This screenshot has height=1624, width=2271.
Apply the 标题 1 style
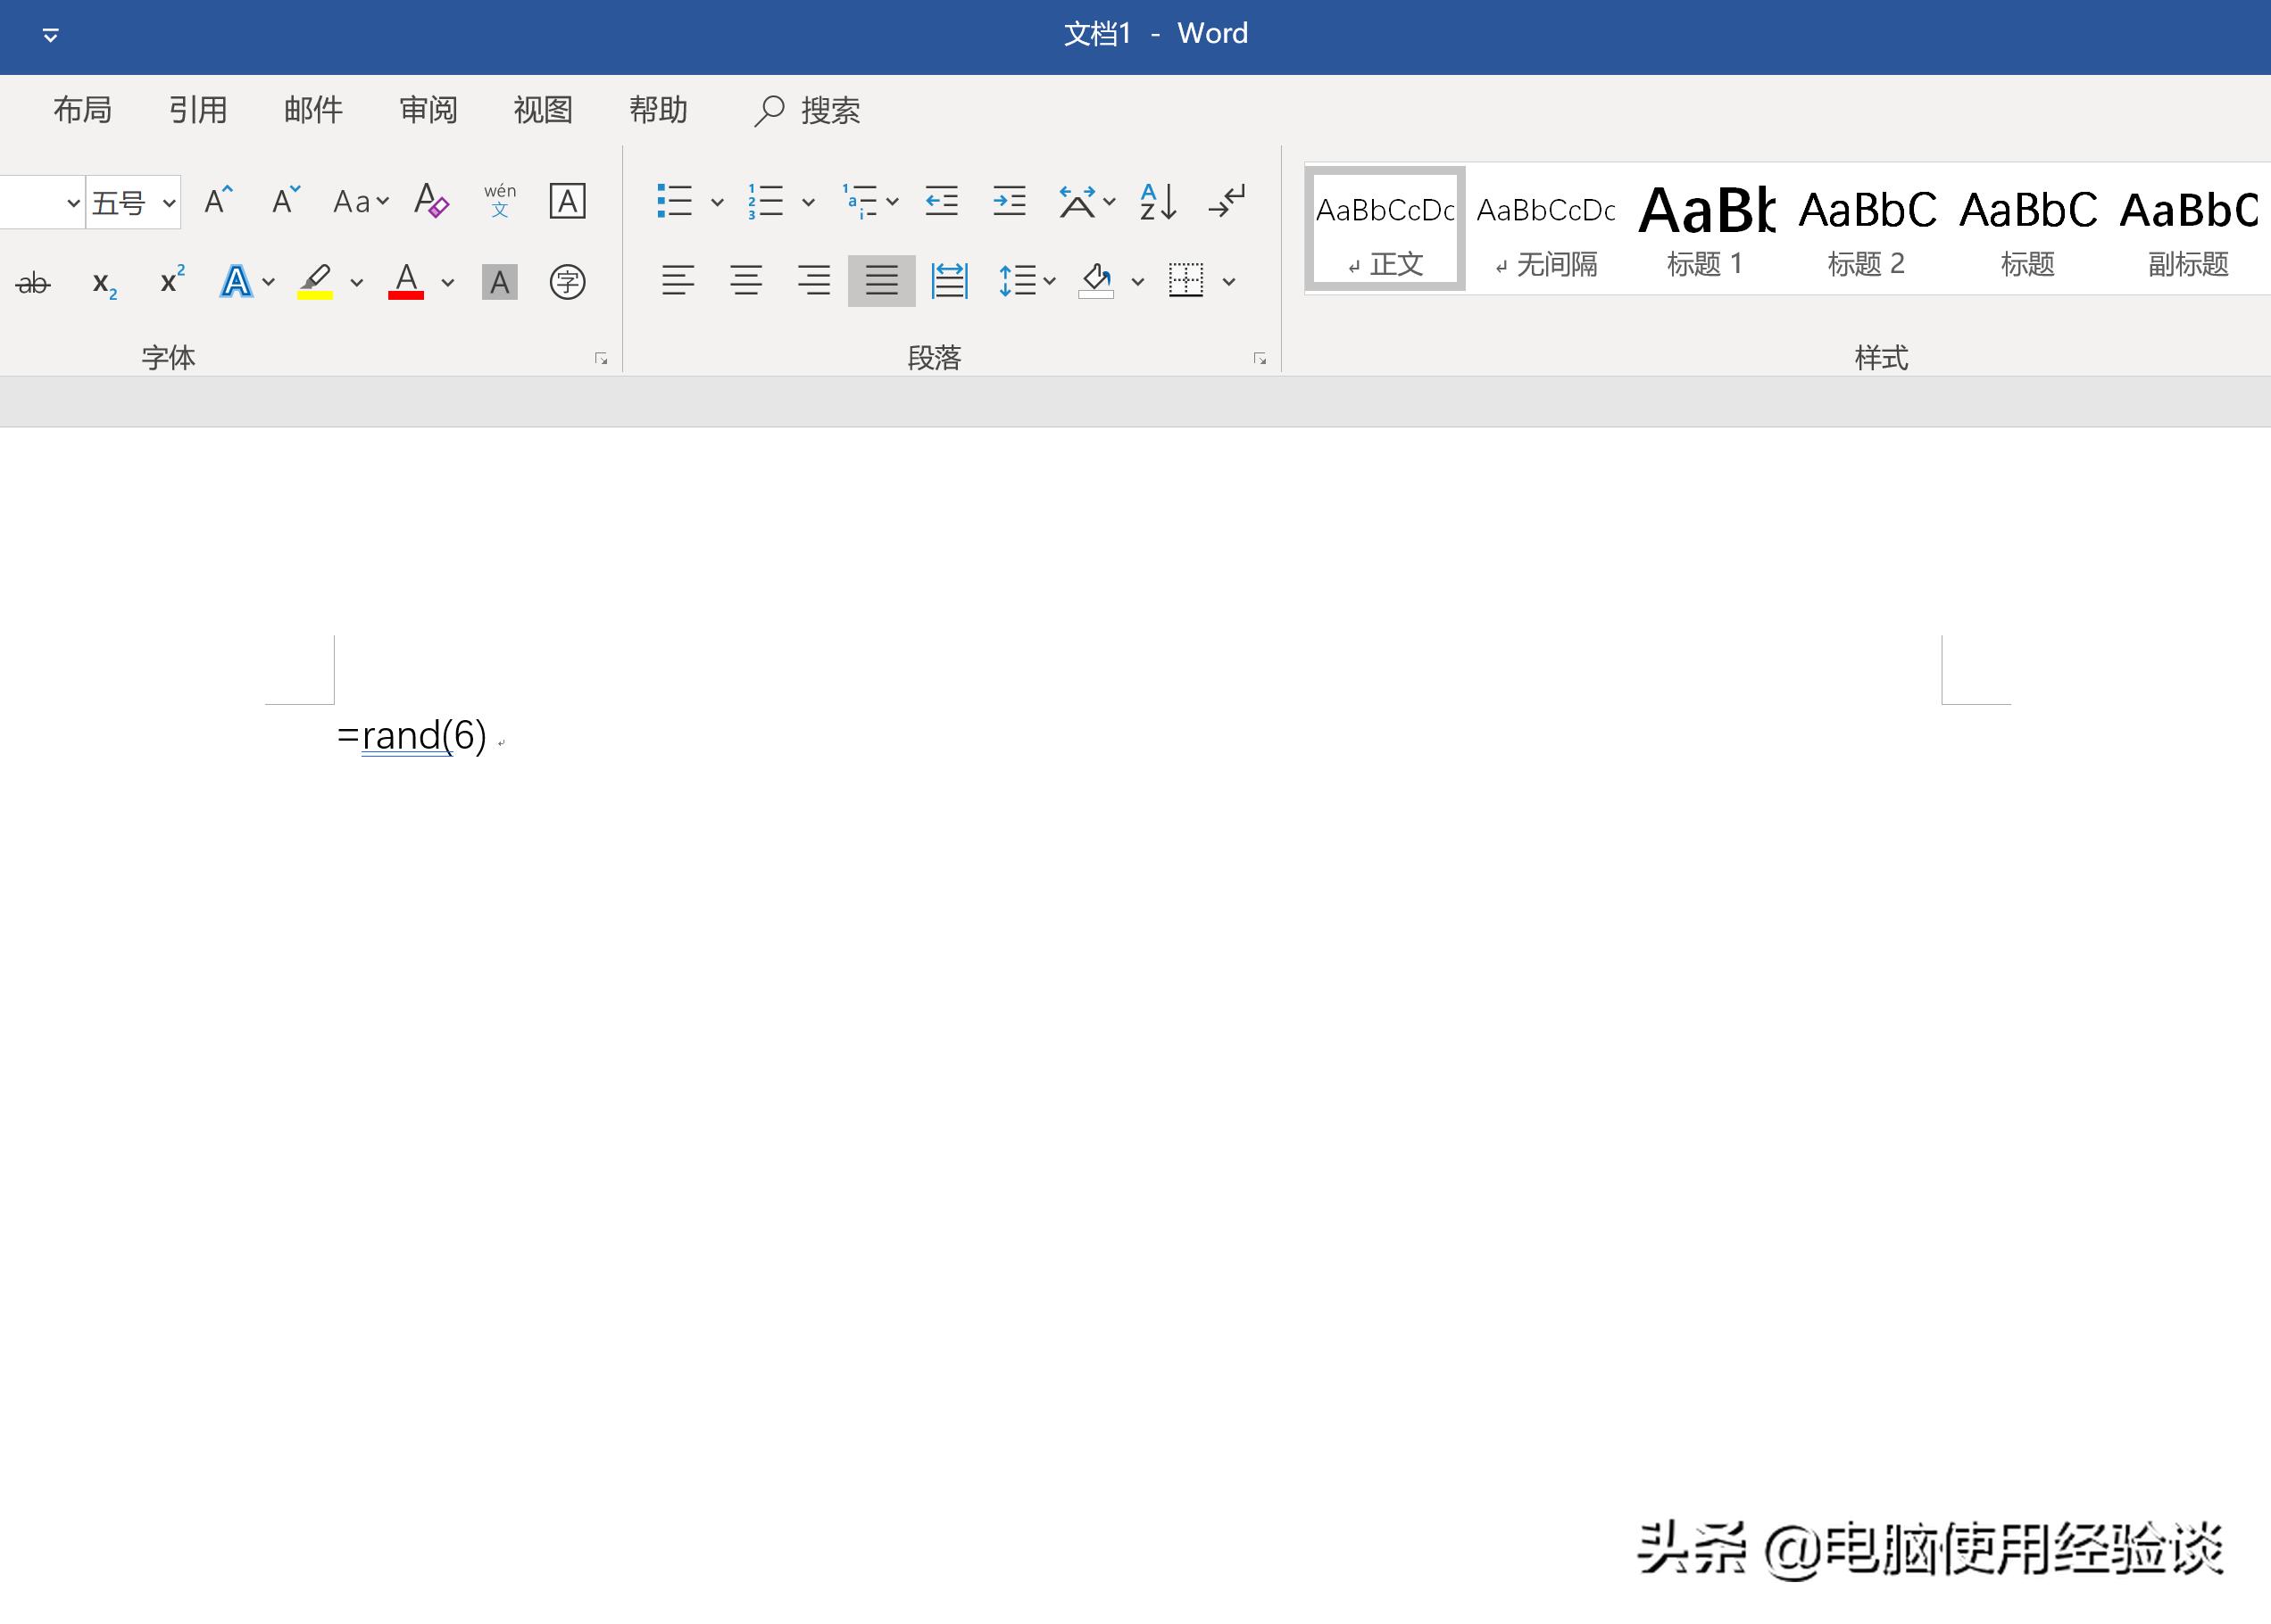[1706, 225]
